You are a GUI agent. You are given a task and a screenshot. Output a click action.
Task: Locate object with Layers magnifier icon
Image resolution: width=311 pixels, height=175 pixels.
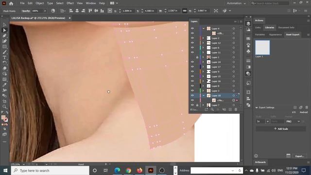(212, 109)
